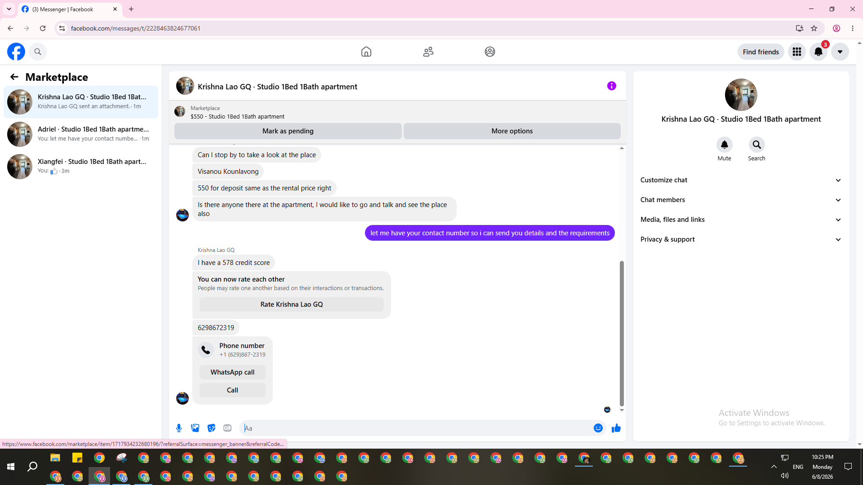Go to the Home feed icon

(366, 52)
